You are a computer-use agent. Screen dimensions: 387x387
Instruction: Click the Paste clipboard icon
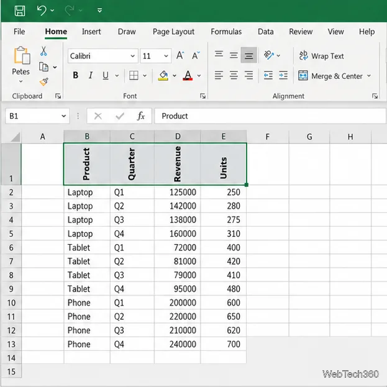(x=22, y=55)
